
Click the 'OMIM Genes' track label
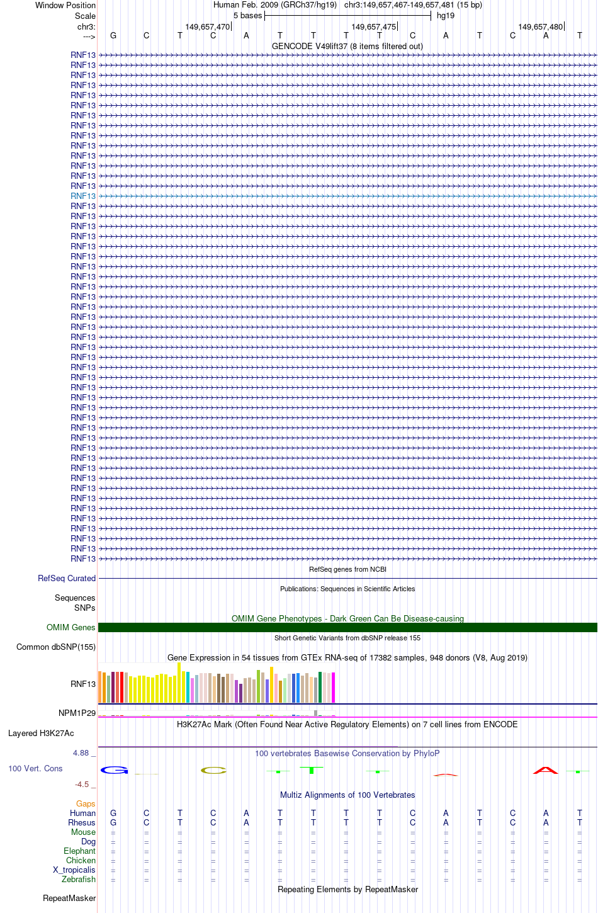click(71, 628)
